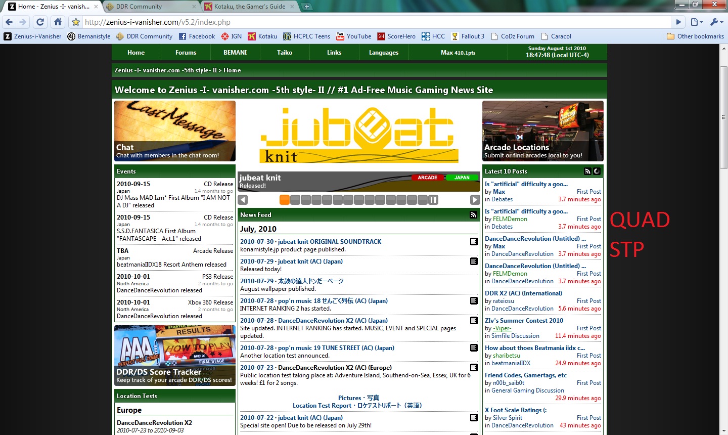Visit the -Viper- user profile link
The height and width of the screenshot is (435, 728).
pyautogui.click(x=502, y=328)
